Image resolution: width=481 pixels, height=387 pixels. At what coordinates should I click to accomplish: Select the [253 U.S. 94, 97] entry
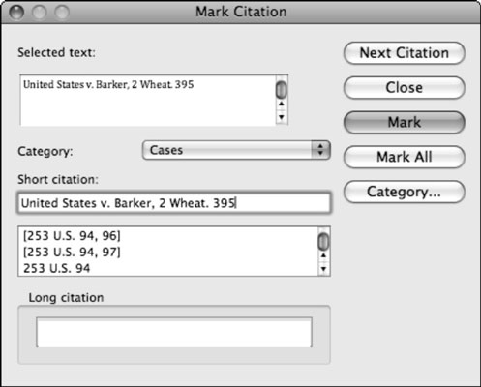(72, 252)
